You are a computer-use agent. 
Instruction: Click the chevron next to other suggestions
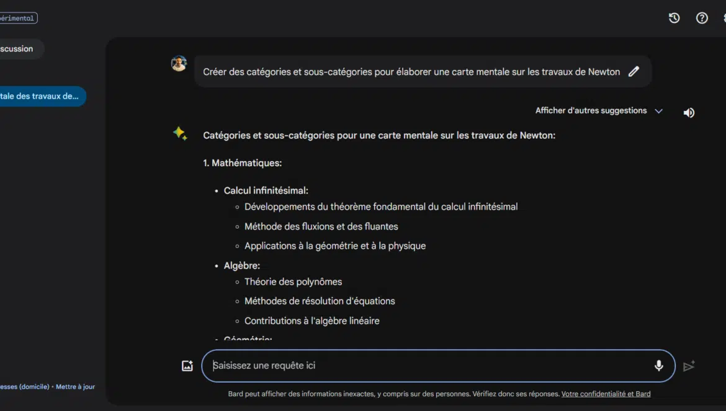pyautogui.click(x=659, y=111)
